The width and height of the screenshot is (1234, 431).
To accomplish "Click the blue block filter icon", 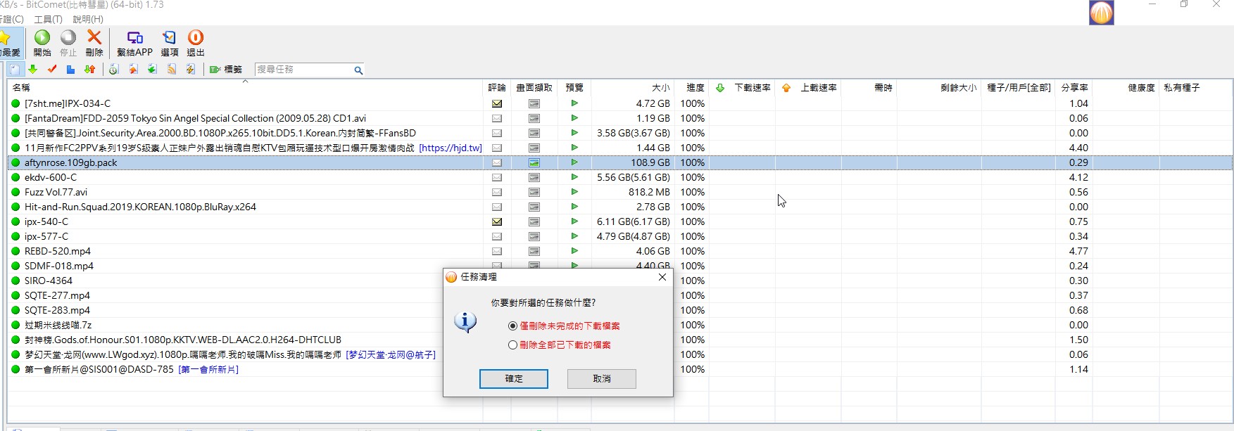I will [x=70, y=70].
